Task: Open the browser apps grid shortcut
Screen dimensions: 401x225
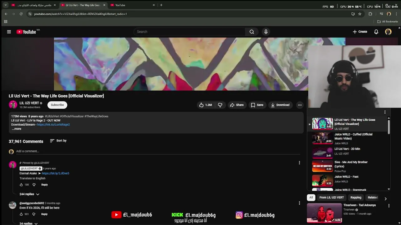Action: pyautogui.click(x=5, y=22)
